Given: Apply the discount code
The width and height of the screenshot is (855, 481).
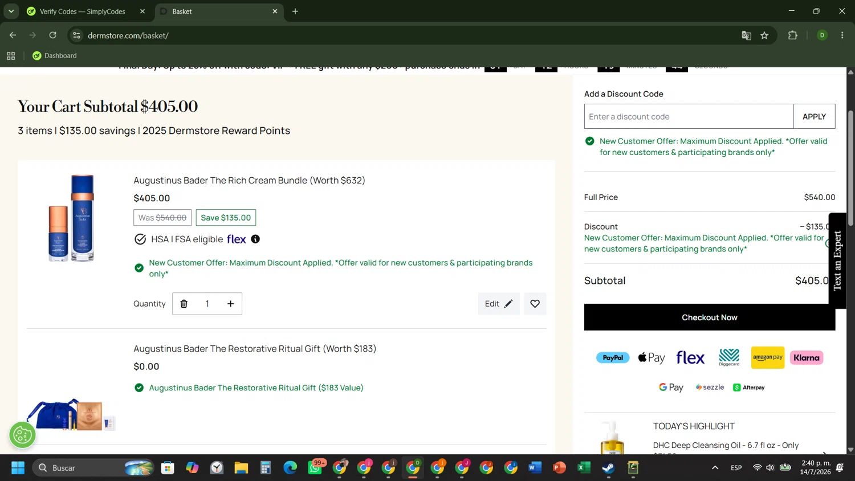Looking at the screenshot, I should click(x=814, y=116).
